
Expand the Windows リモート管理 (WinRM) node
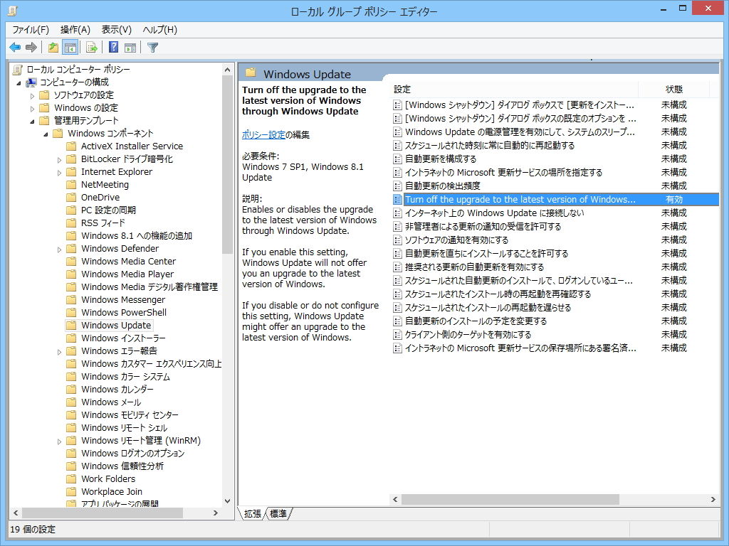59,441
